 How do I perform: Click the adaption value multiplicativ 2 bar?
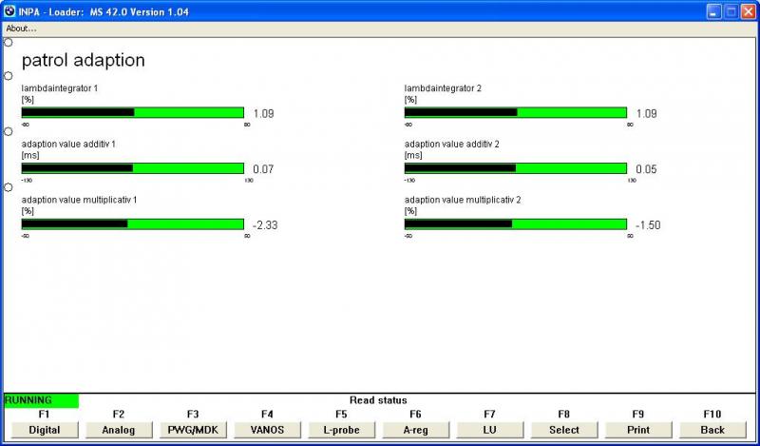click(516, 224)
